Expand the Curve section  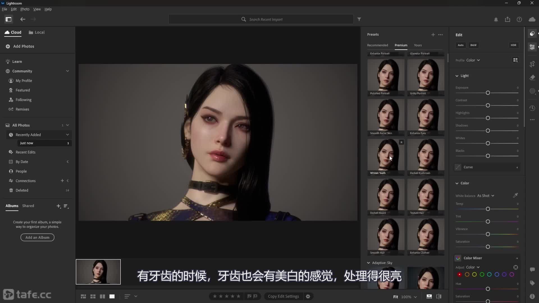517,167
